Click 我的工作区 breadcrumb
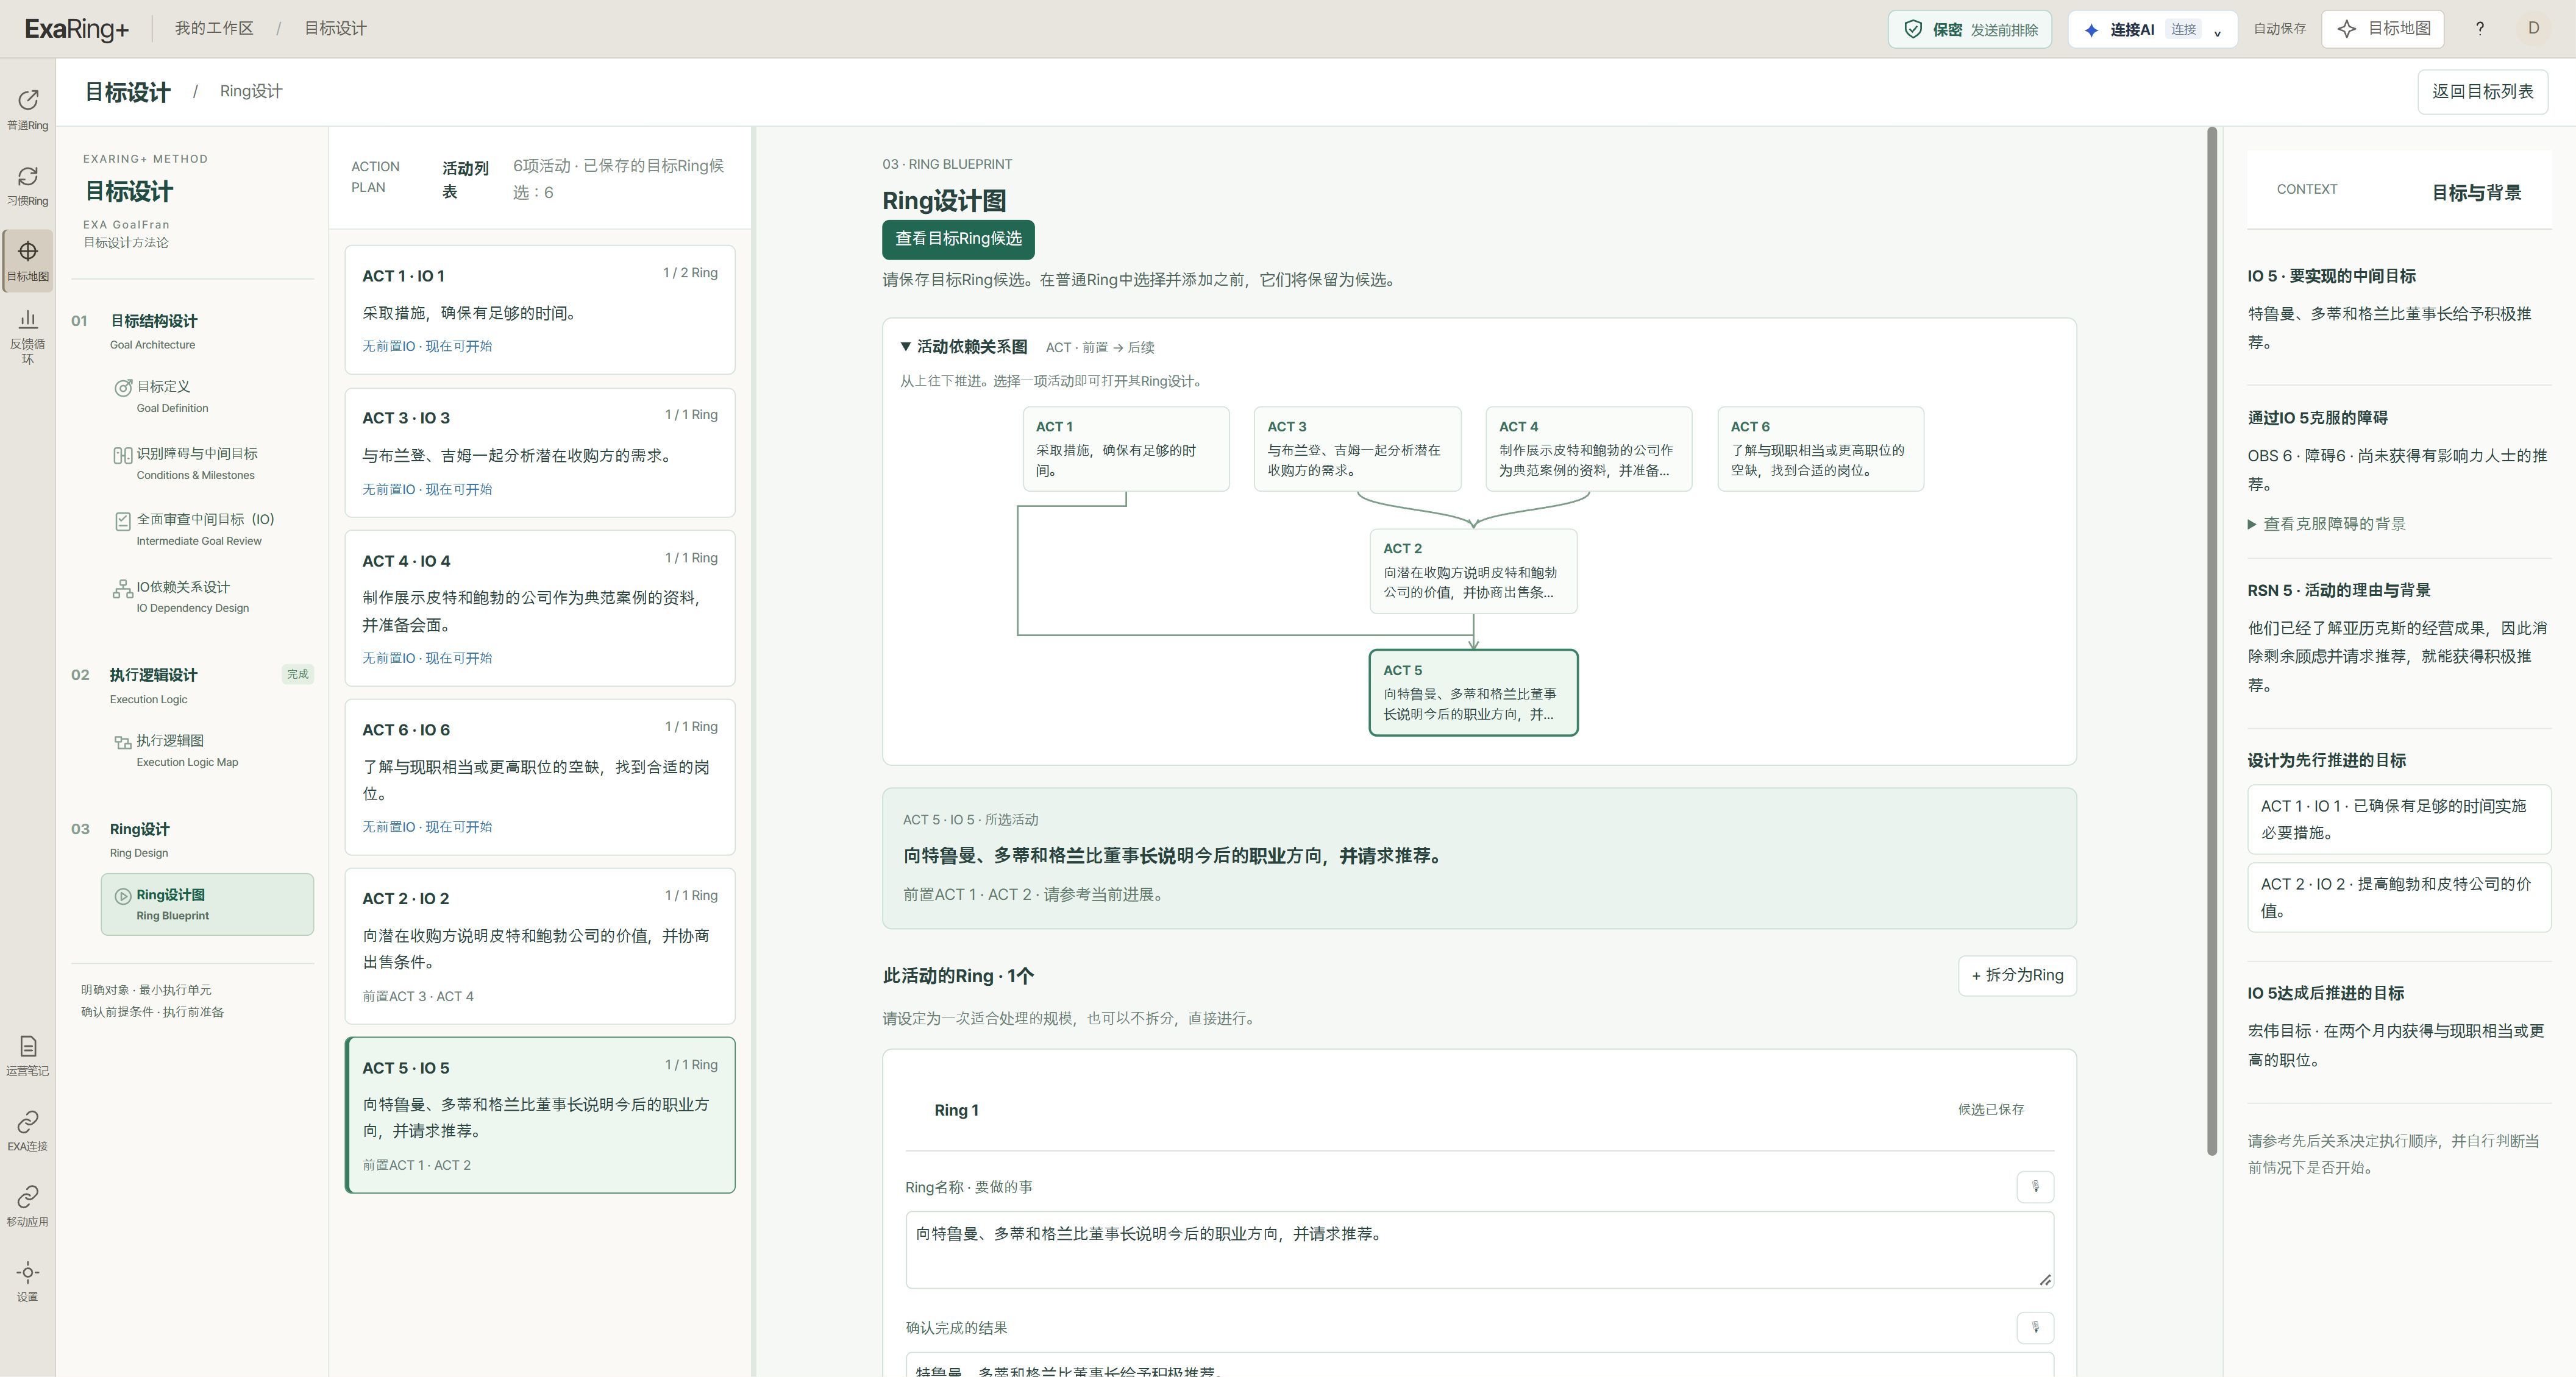This screenshot has width=2576, height=1377. tap(214, 28)
